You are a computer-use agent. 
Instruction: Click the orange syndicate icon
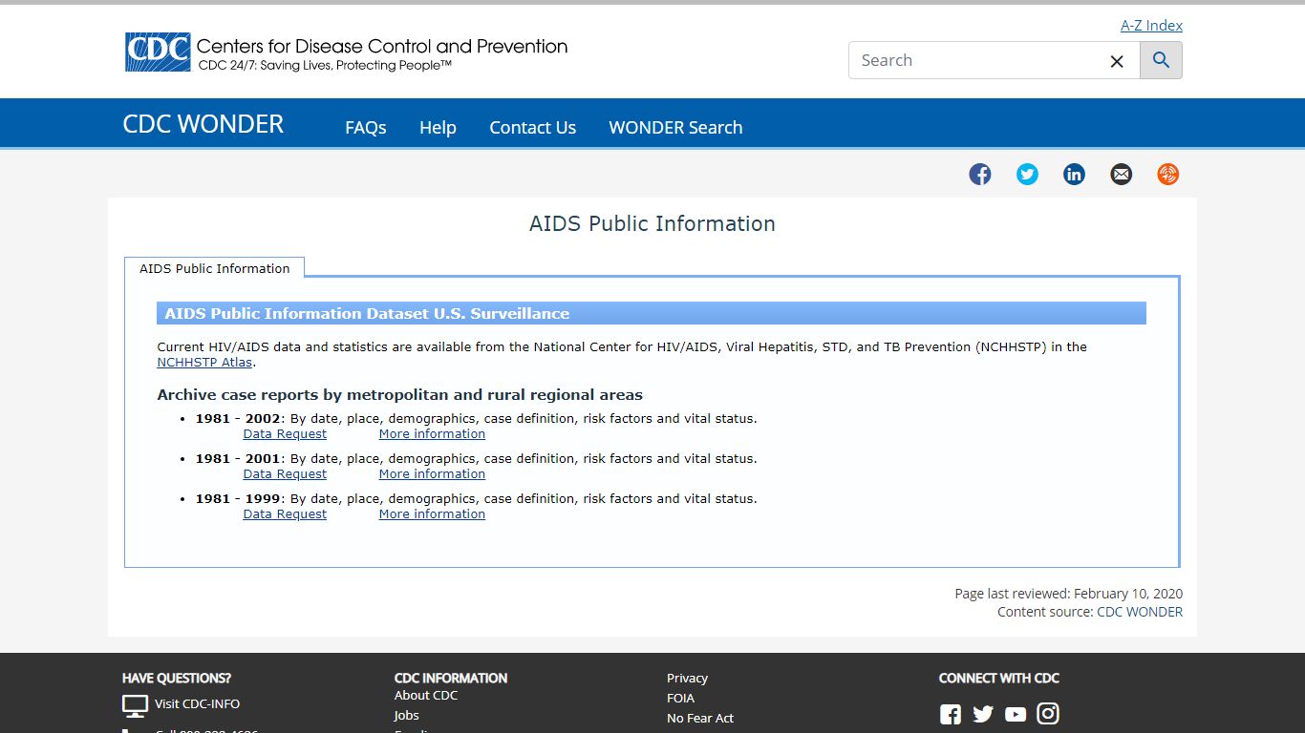point(1167,174)
